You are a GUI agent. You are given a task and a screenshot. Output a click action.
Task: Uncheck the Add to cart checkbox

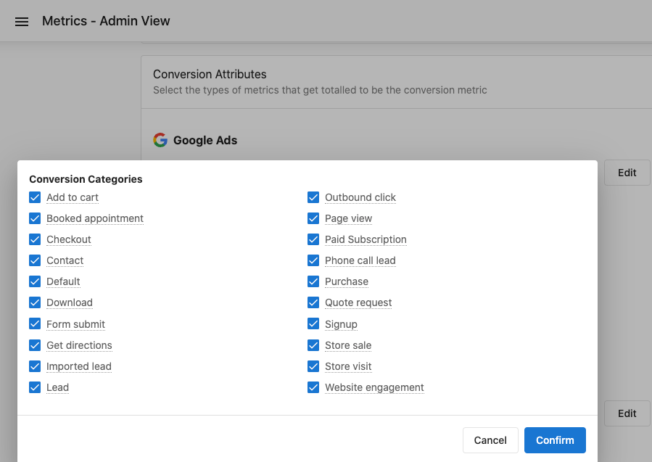[x=35, y=197]
